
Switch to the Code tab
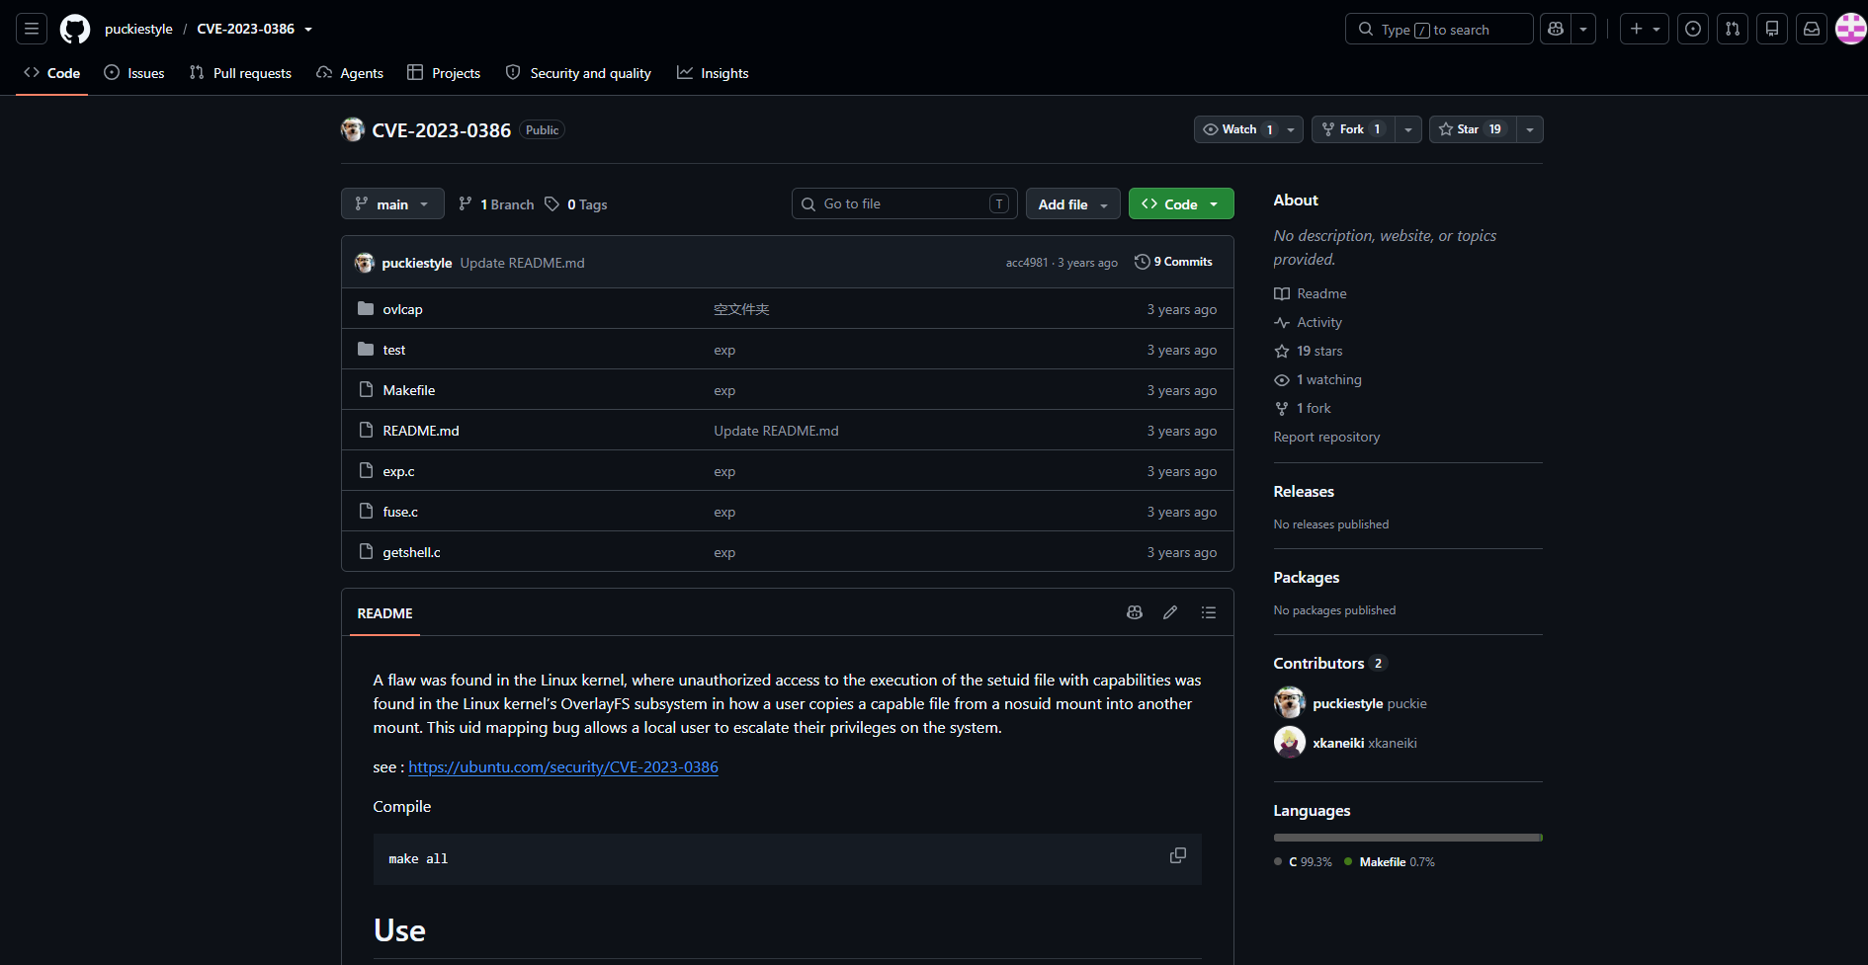[x=52, y=73]
